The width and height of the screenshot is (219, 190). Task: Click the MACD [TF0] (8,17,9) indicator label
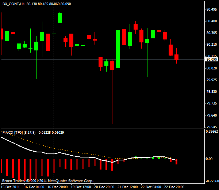19,133
